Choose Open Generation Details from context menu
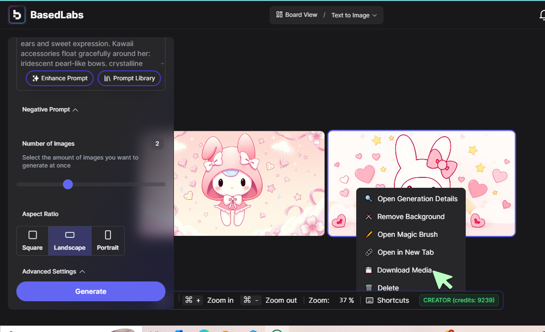 pos(411,199)
